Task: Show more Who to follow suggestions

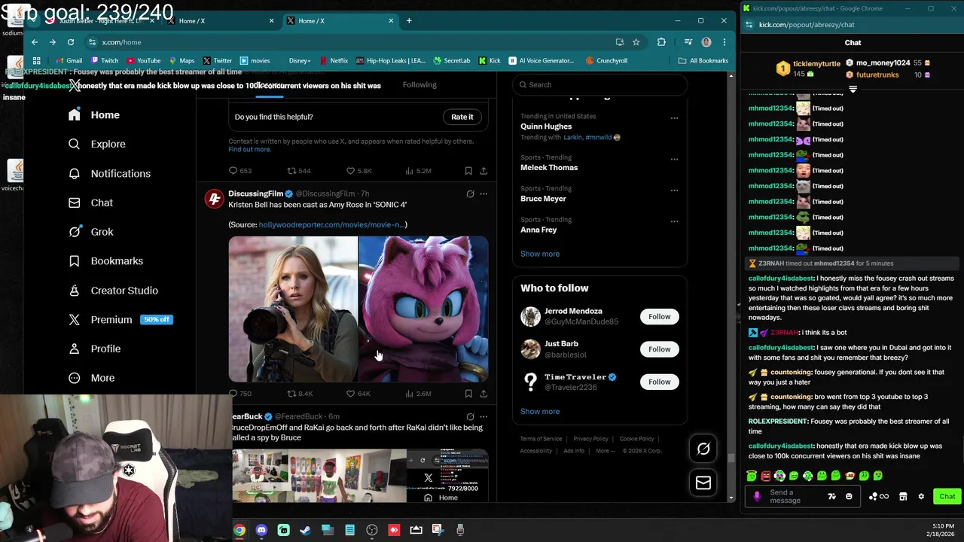Action: [x=540, y=411]
